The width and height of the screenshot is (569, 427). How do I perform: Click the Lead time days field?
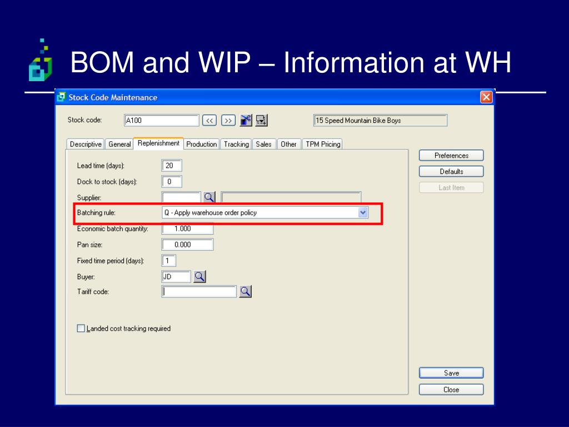[x=172, y=166]
